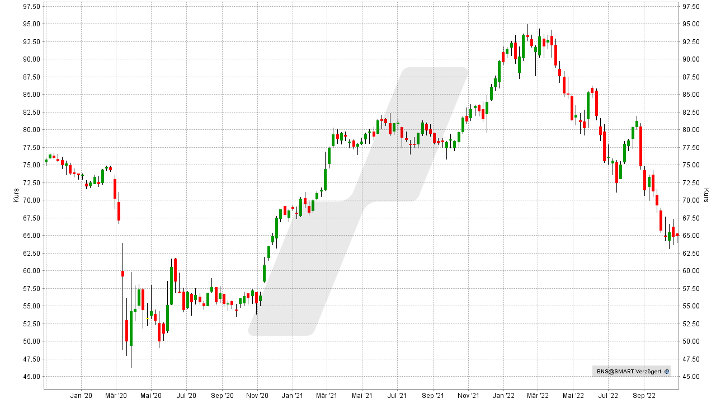Viewport: 716px width, 403px height.
Task: Click 72.50 on the right price axis
Action: 691,183
